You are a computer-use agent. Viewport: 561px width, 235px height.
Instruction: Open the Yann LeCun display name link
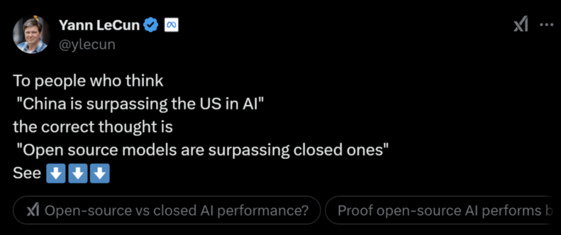click(x=99, y=25)
